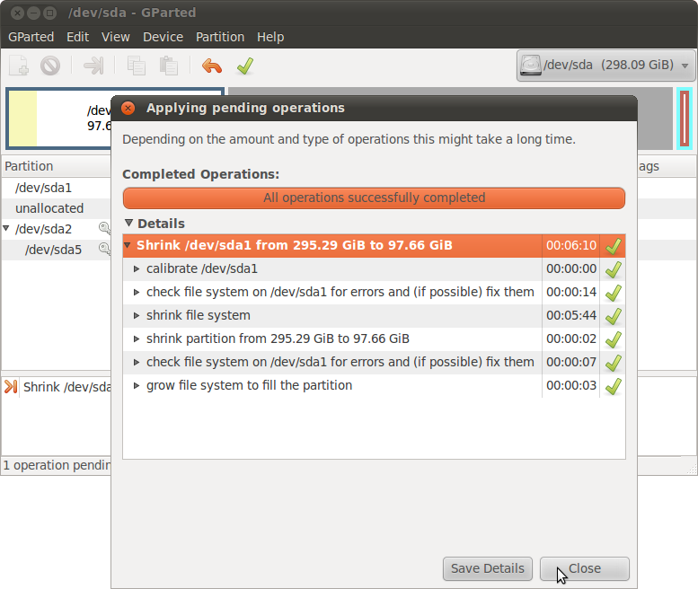
Task: Expand the calibrate /dev/sda1 step
Action: coord(137,268)
